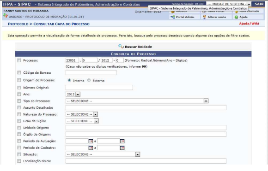Enable the Processo filter checkbox
This screenshot has height=171, width=268.
point(19,60)
